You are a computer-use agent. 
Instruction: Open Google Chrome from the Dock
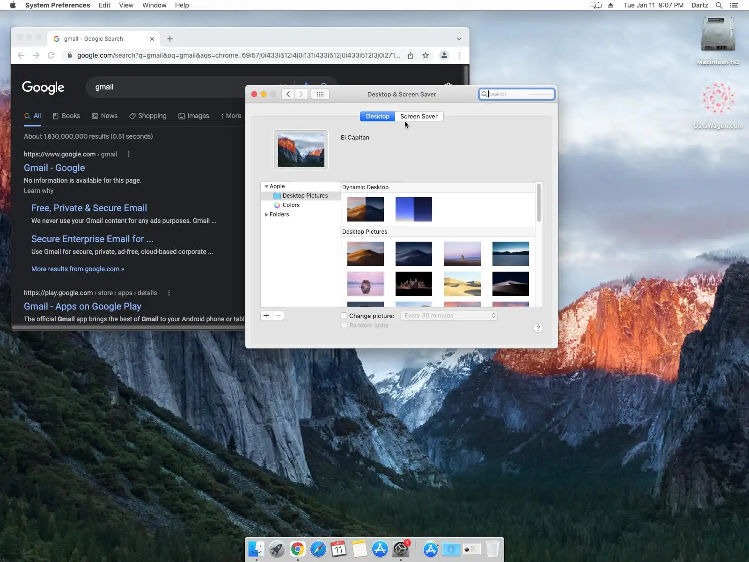tap(297, 549)
